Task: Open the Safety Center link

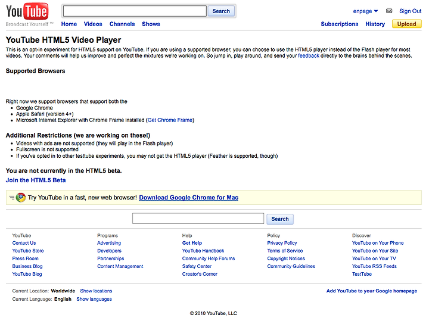Action: click(197, 266)
